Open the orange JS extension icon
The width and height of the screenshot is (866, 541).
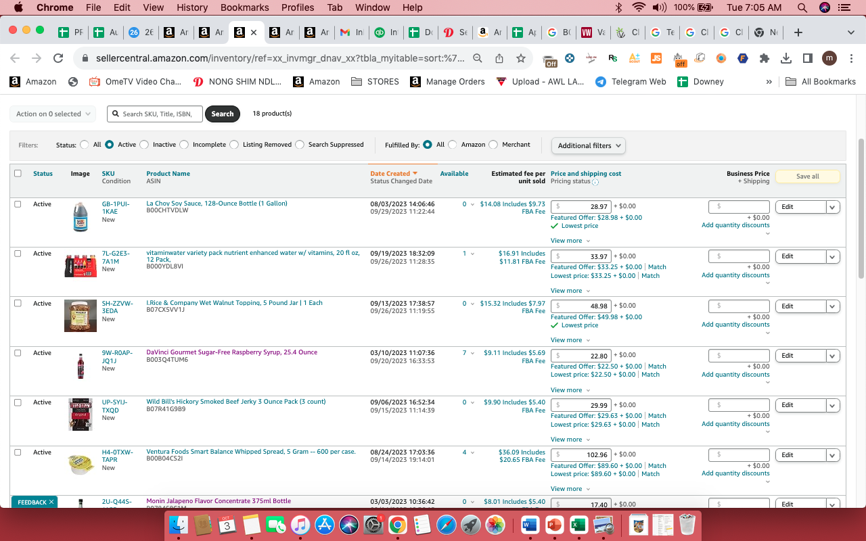656,59
